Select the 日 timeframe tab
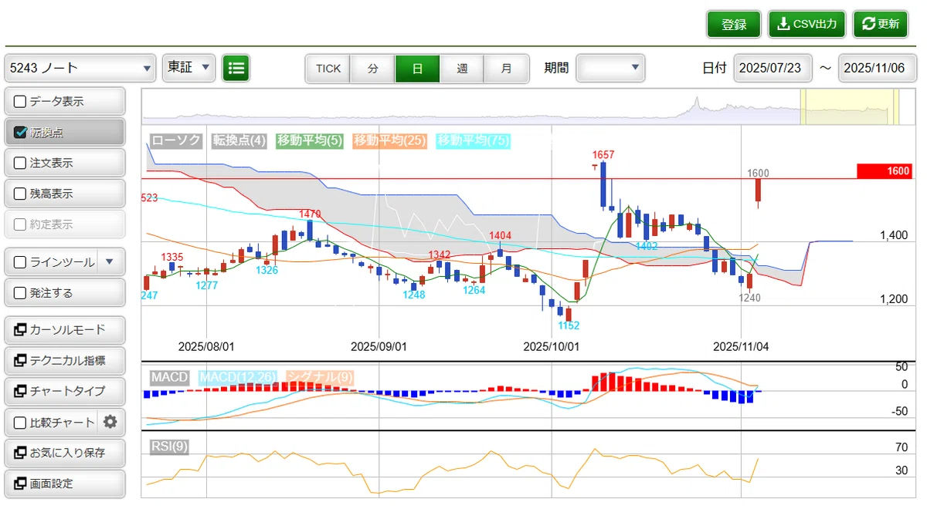Image resolution: width=927 pixels, height=509 pixels. point(417,68)
